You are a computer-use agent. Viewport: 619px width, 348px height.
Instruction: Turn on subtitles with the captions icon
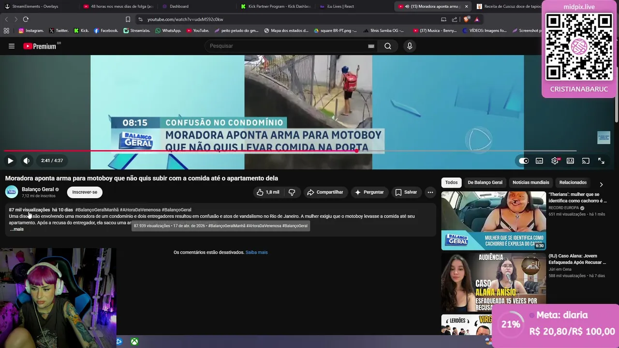point(539,161)
